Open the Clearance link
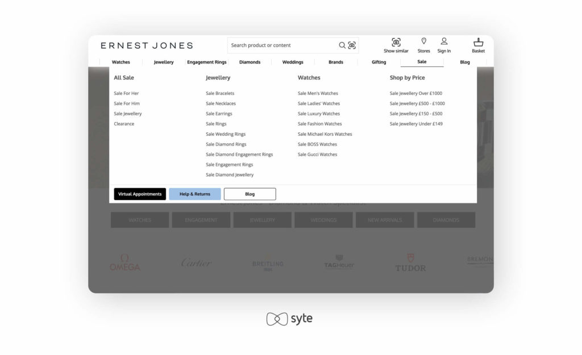Image resolution: width=582 pixels, height=355 pixels. pos(124,124)
